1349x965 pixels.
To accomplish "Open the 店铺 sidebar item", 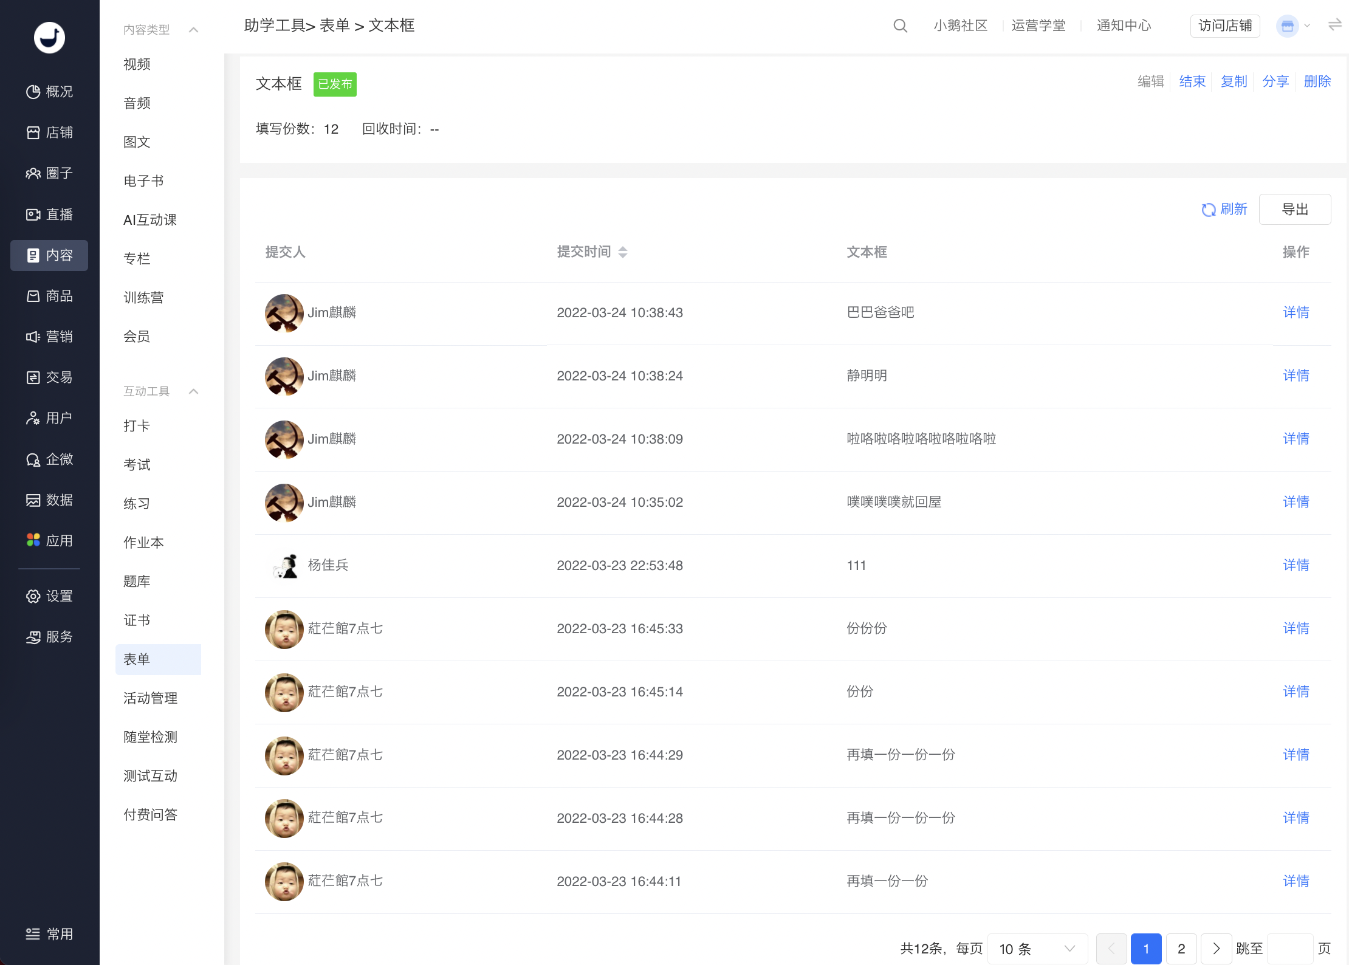I will [x=49, y=132].
